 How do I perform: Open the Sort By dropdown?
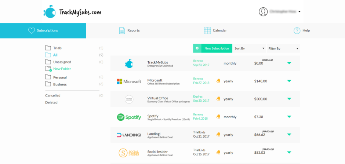point(249,48)
